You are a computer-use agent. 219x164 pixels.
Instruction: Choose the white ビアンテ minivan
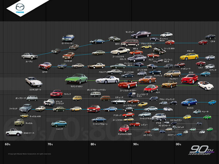tap(210, 66)
